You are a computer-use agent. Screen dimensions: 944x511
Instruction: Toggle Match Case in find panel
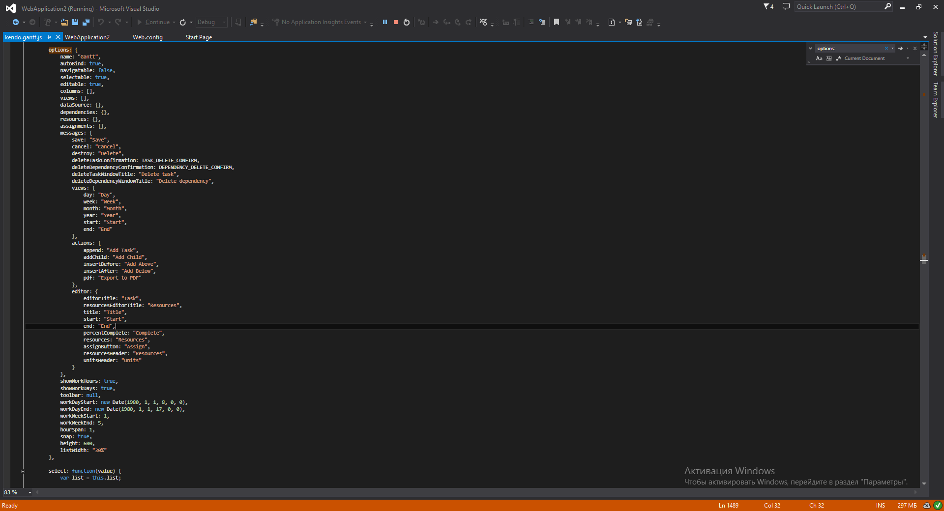(x=819, y=58)
